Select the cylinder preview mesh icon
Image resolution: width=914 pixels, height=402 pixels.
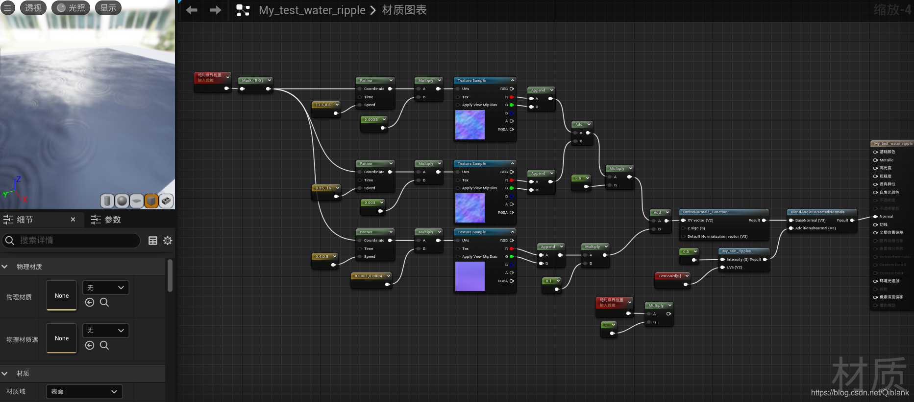pos(107,201)
